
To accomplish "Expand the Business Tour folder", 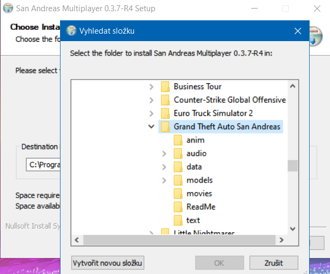I will [x=151, y=87].
